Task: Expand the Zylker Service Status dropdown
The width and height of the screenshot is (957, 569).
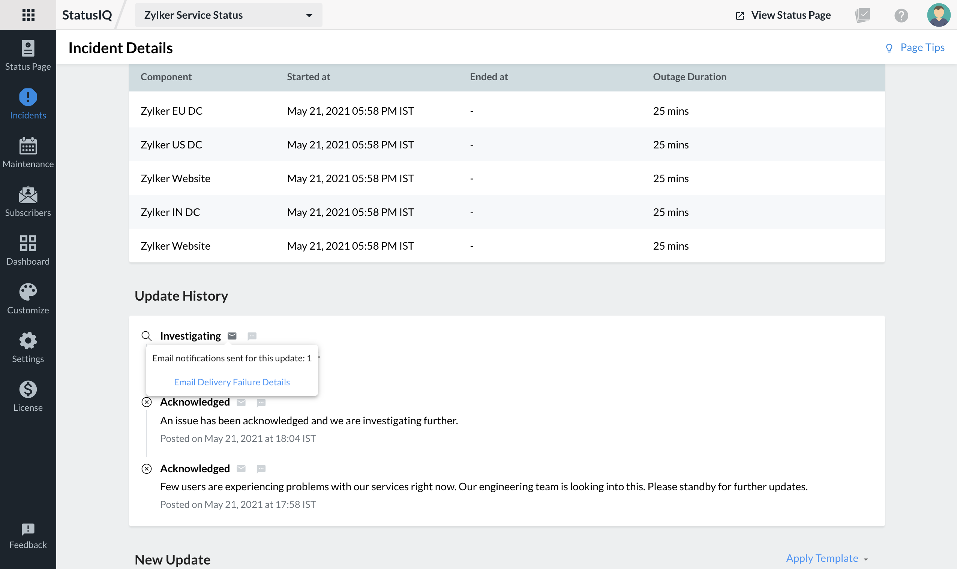Action: (x=228, y=15)
